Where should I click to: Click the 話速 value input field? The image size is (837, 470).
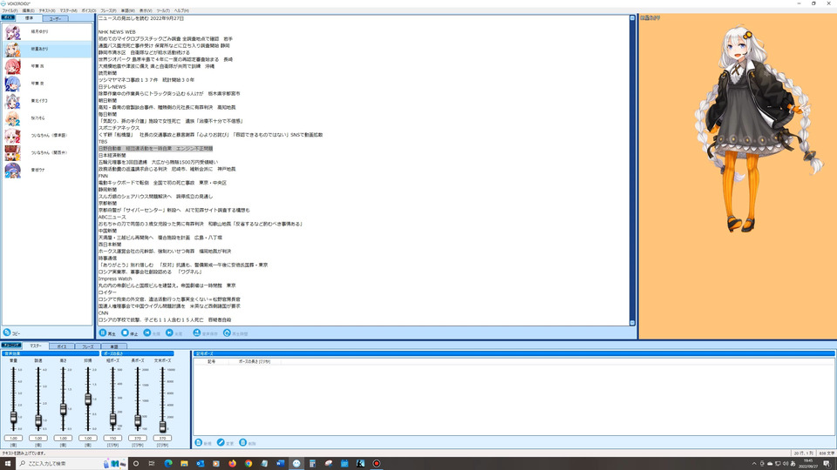pos(38,438)
